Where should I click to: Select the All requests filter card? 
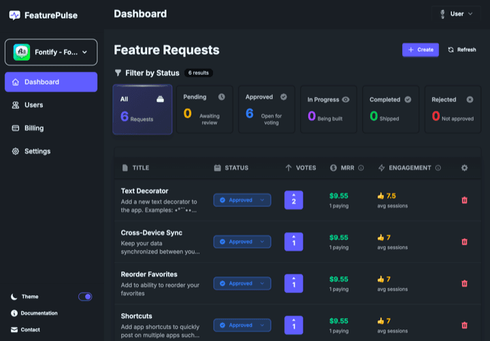click(x=142, y=110)
